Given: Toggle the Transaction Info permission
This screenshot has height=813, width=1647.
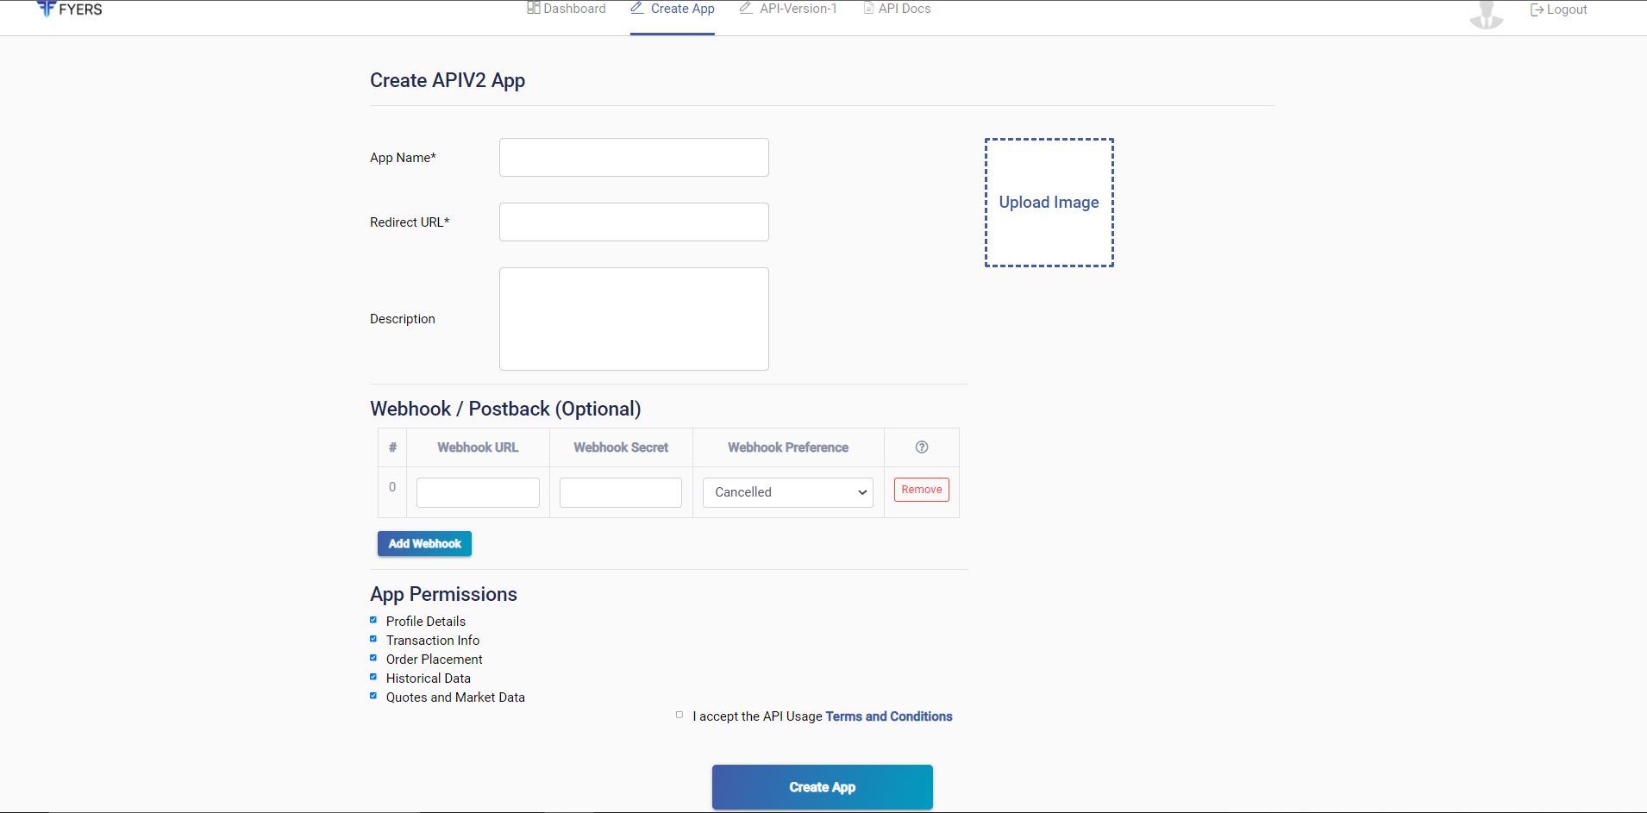Looking at the screenshot, I should (373, 638).
